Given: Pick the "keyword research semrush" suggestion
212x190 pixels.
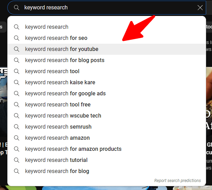Looking at the screenshot, I should (58, 127).
